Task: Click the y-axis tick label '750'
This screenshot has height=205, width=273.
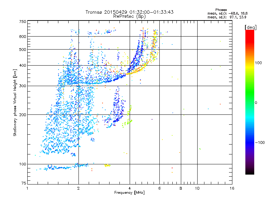Action: click(23, 22)
